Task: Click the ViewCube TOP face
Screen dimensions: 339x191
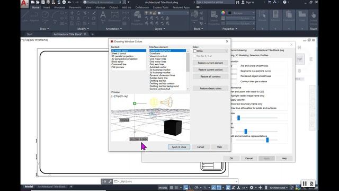Action: [299, 59]
